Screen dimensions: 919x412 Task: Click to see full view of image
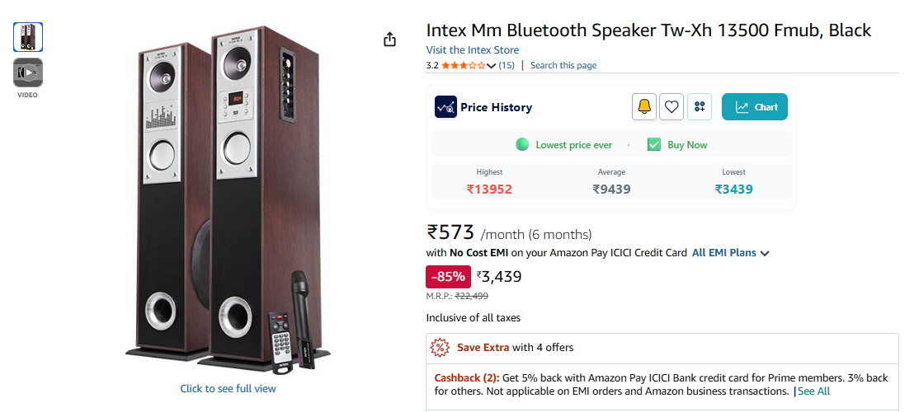tap(229, 388)
